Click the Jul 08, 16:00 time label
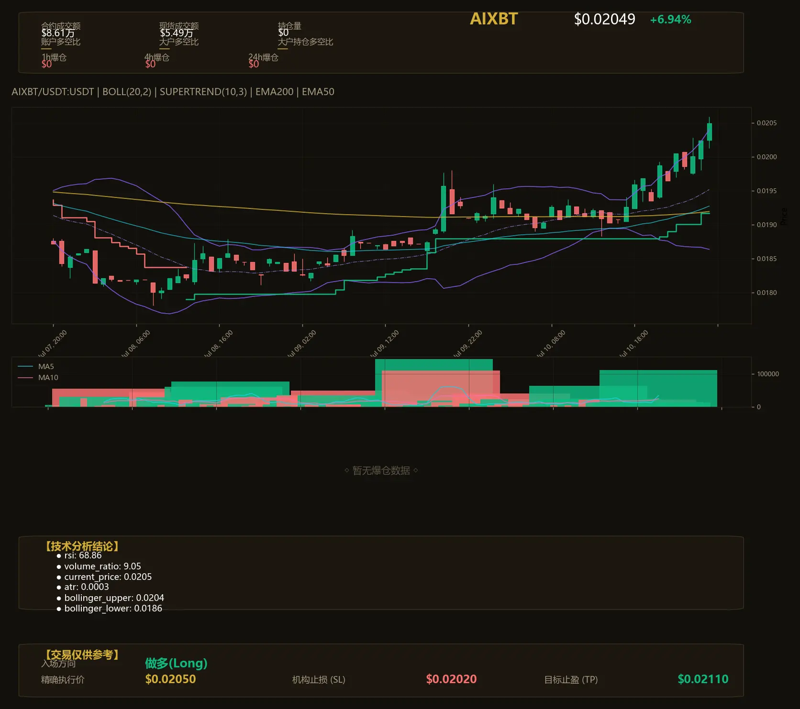The image size is (800, 709). pyautogui.click(x=219, y=343)
